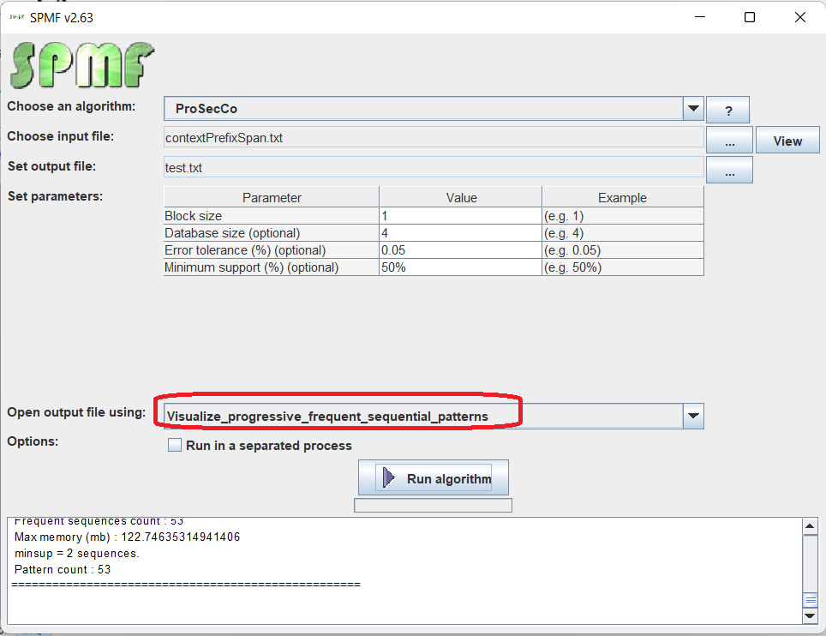Expand the ProSecCo algorithm dropdown arrow
The image size is (826, 636).
[x=693, y=109]
